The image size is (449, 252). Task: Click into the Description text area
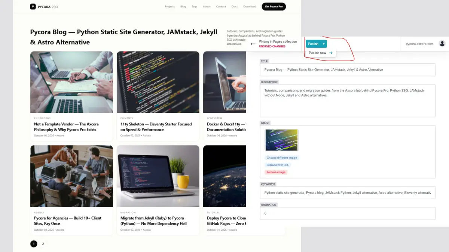(x=348, y=101)
